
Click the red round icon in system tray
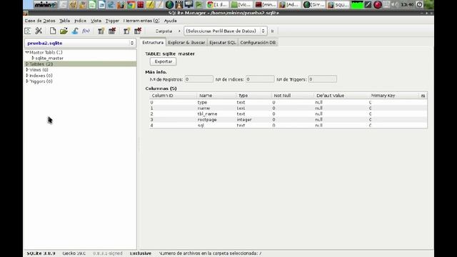point(378,5)
